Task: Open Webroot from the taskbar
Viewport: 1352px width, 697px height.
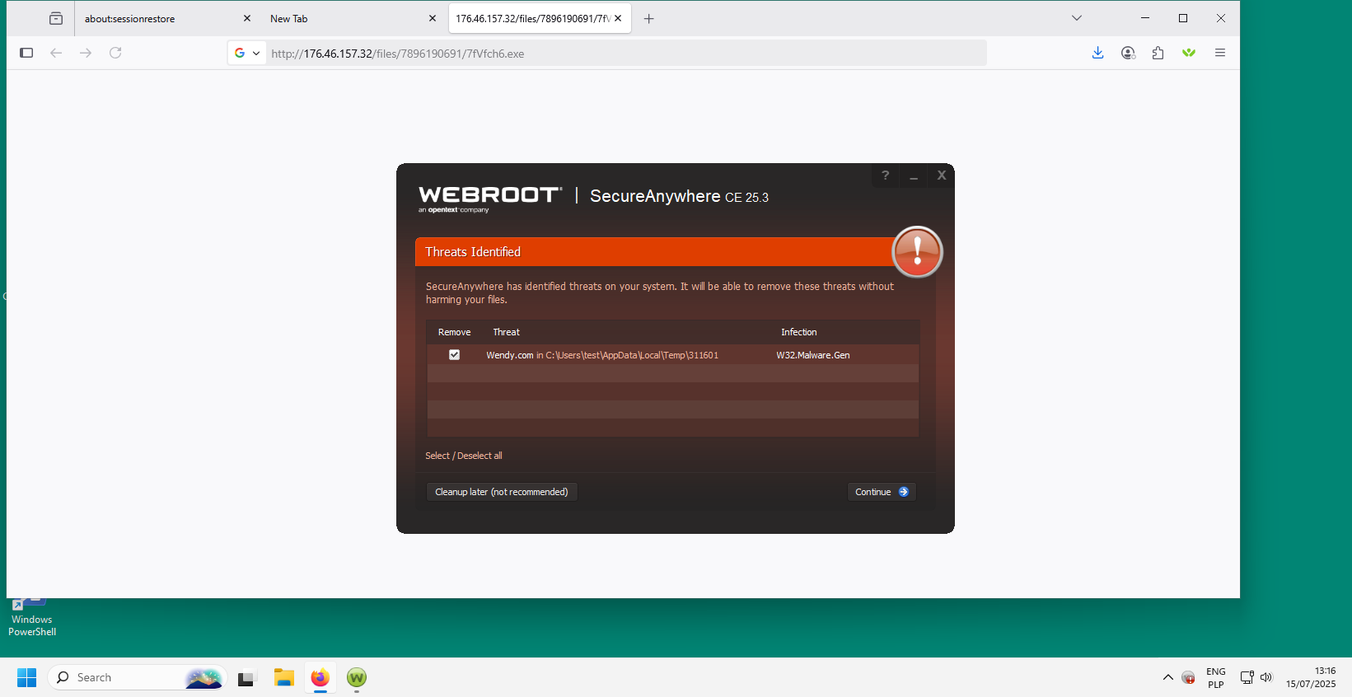Action: (357, 677)
